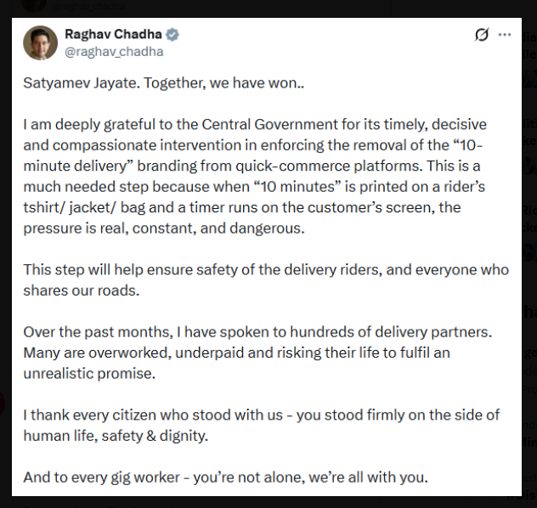
Task: Open Raghav Chadha's profile picture
Action: point(41,42)
